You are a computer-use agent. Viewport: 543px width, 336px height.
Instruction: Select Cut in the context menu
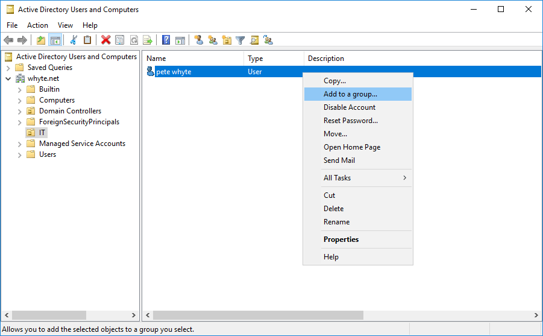click(358, 195)
